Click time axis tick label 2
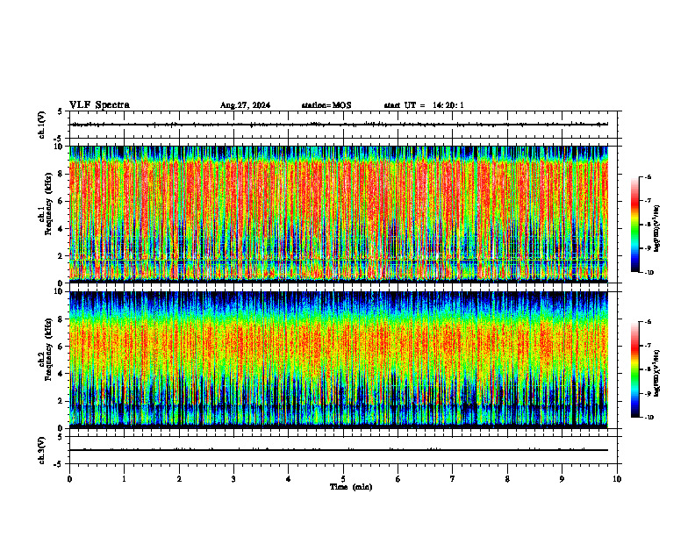The height and width of the screenshot is (537, 695). [x=179, y=479]
